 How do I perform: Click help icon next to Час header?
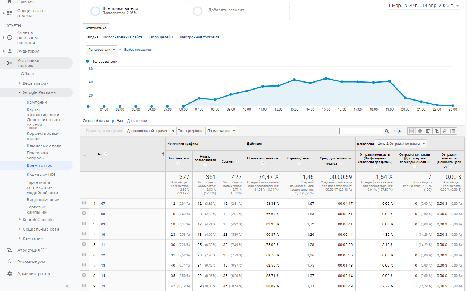coord(106,154)
